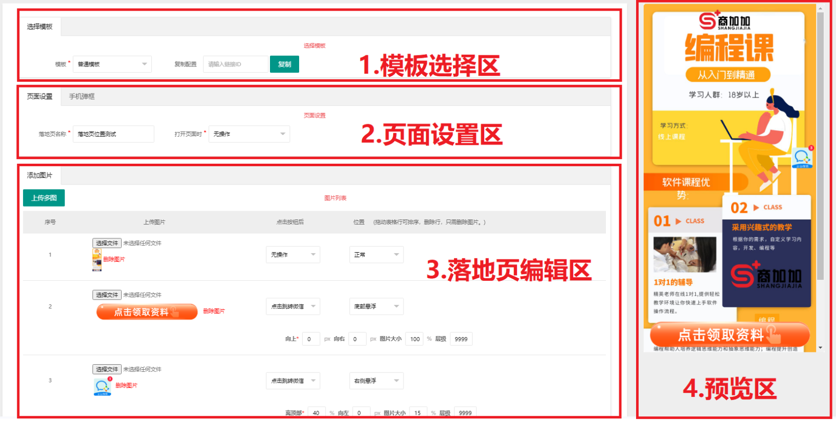Open the 打开页面时 dropdown showing 无操作
Image resolution: width=836 pixels, height=422 pixels.
[x=249, y=134]
